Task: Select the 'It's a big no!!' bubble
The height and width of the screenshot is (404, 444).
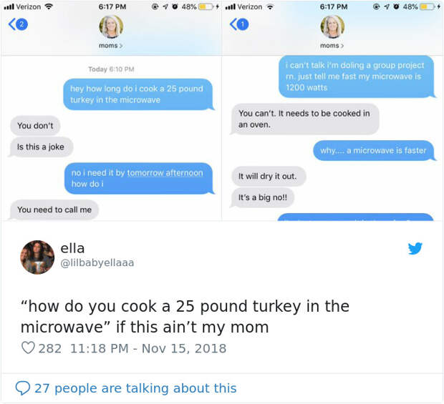Action: [x=263, y=197]
